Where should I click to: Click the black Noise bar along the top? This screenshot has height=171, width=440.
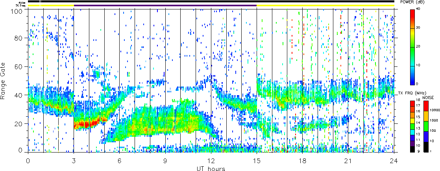tap(211, 2)
